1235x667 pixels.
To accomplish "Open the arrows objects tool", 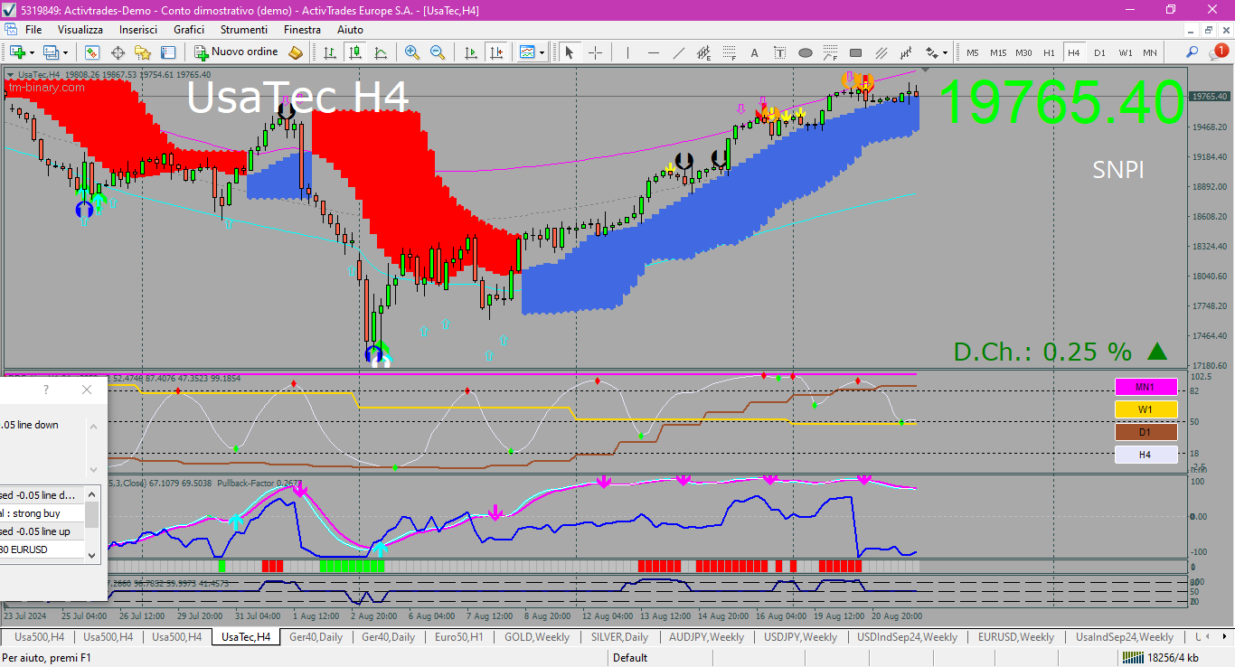I will coord(932,52).
